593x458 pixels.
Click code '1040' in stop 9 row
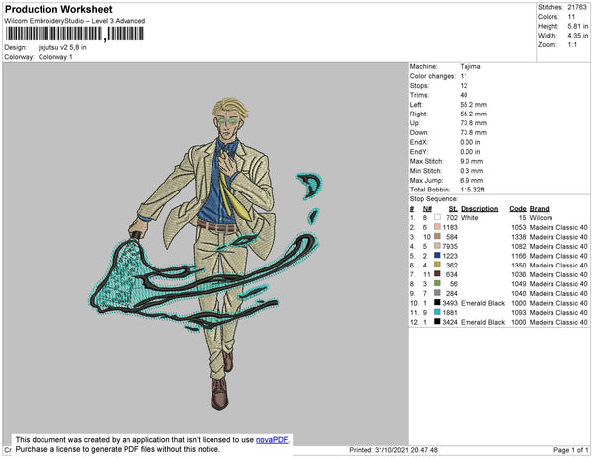(x=518, y=293)
